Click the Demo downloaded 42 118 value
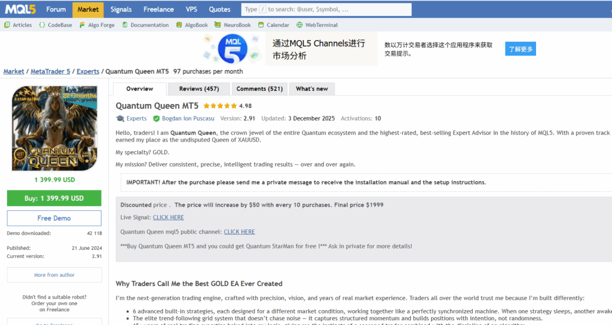This screenshot has height=325, width=612. [x=94, y=234]
